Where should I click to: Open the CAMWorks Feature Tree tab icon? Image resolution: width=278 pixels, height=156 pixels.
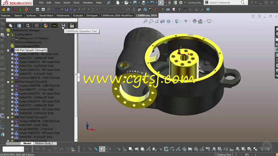click(54, 26)
